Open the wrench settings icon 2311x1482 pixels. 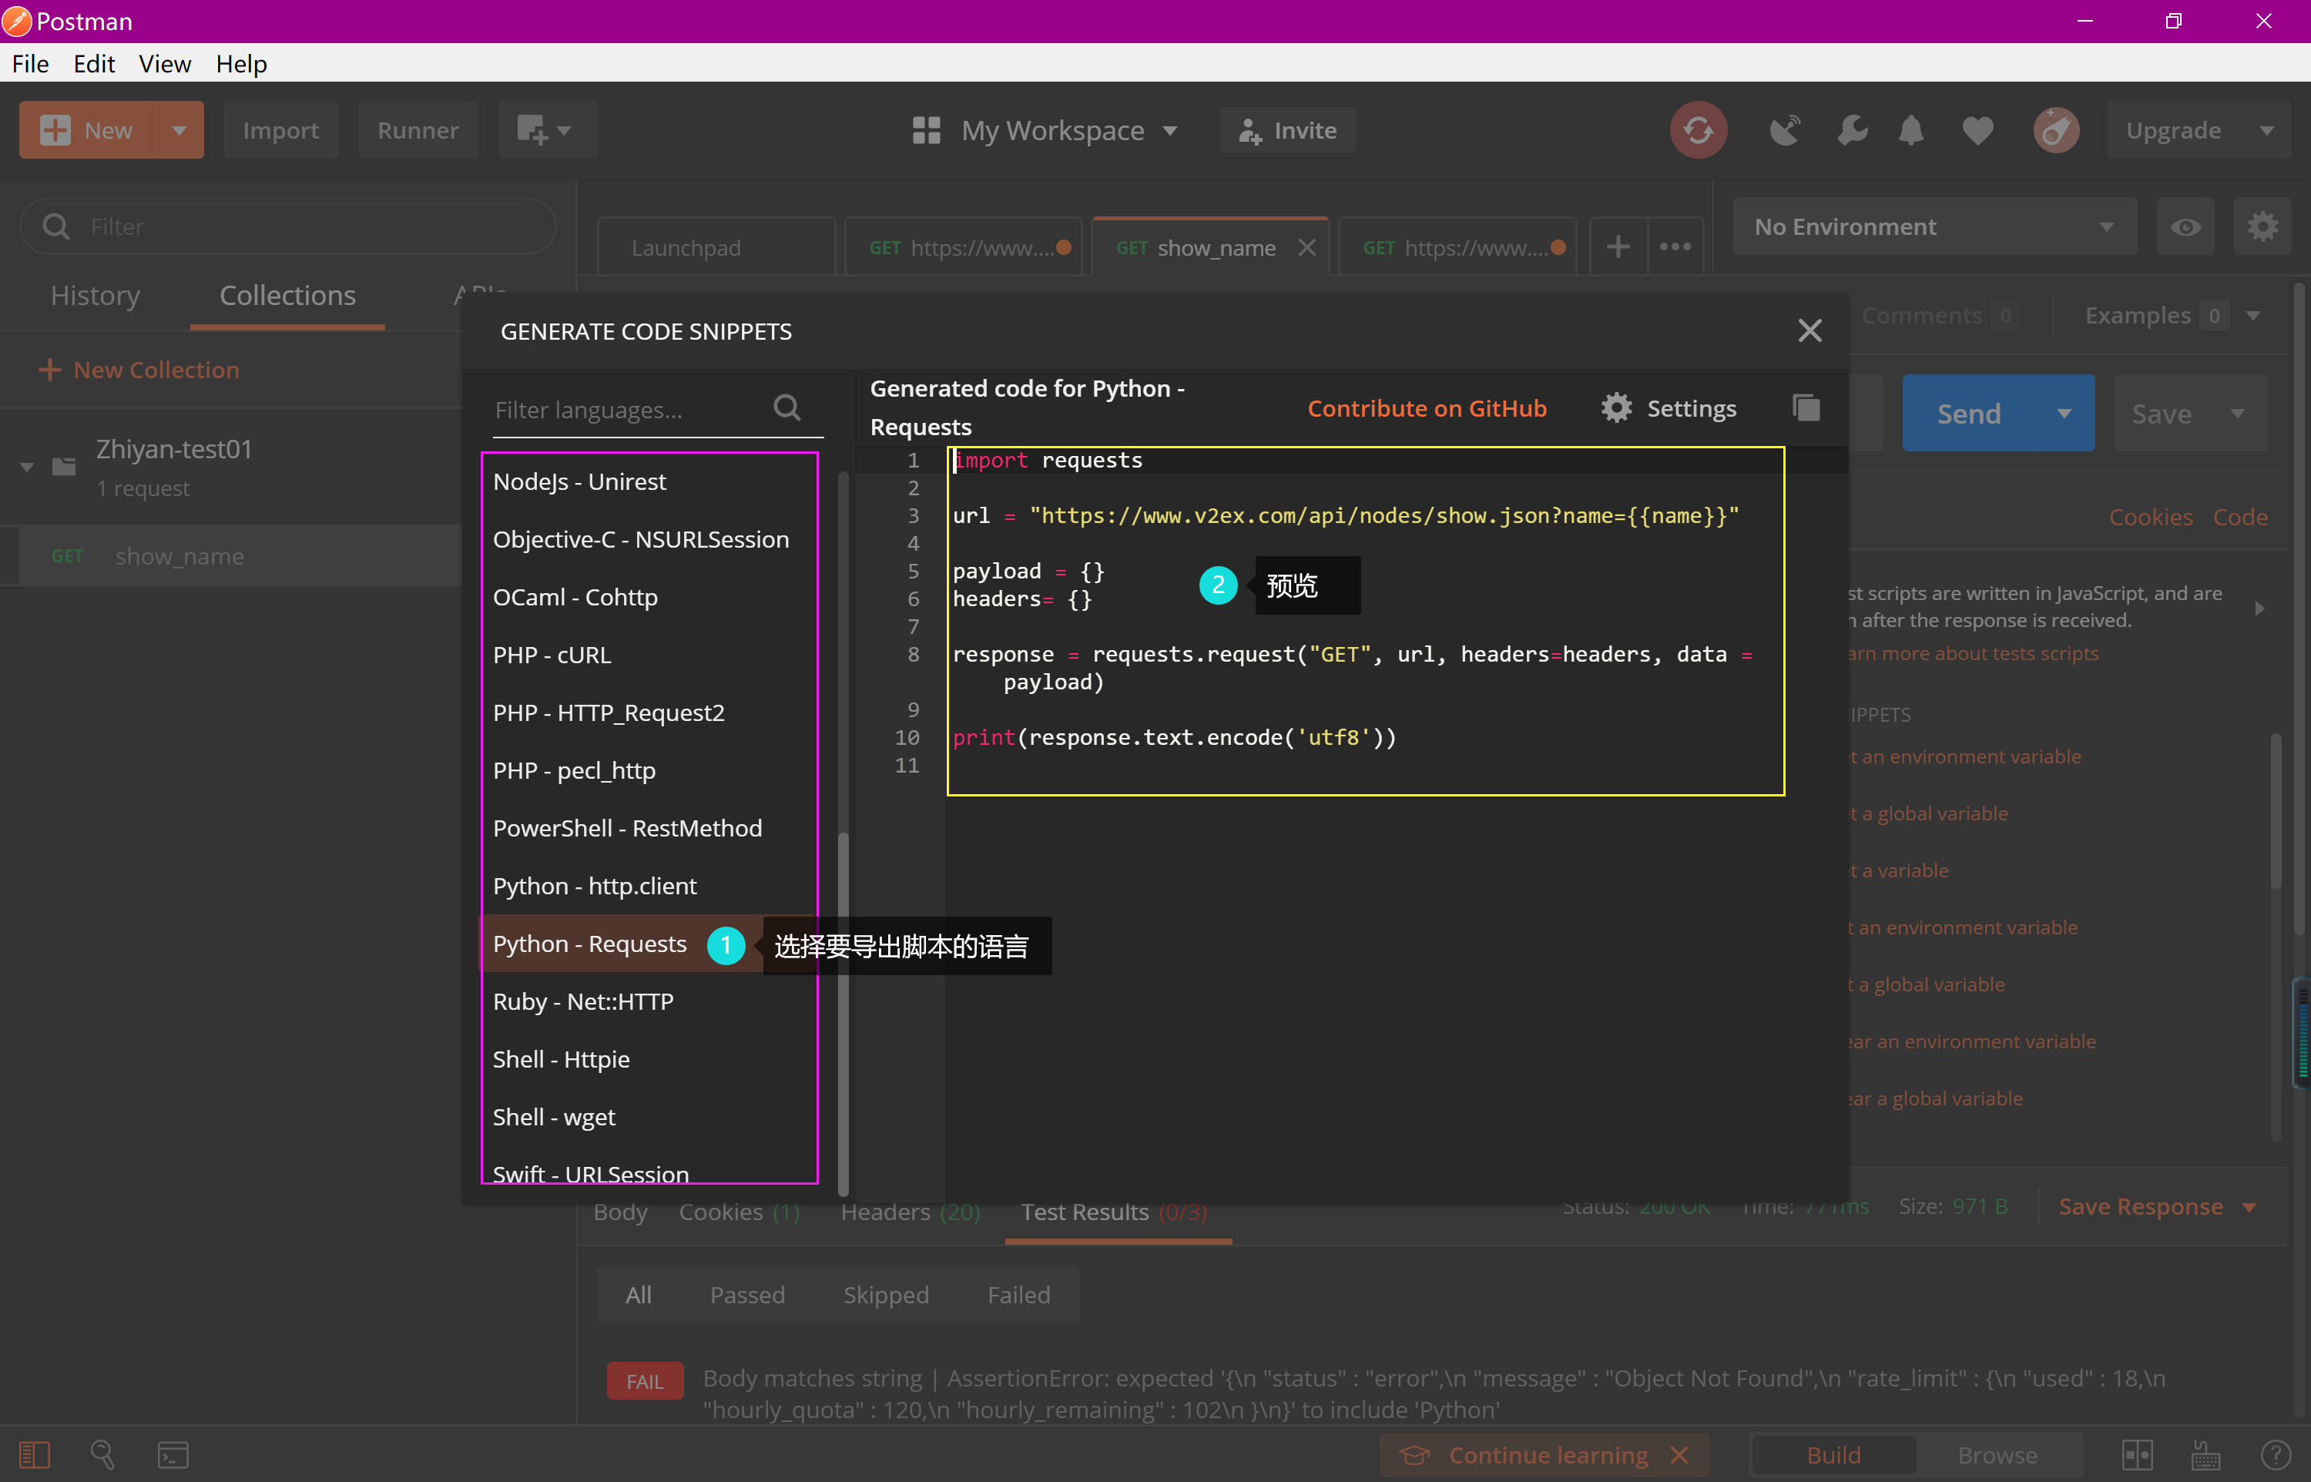pyautogui.click(x=1852, y=130)
